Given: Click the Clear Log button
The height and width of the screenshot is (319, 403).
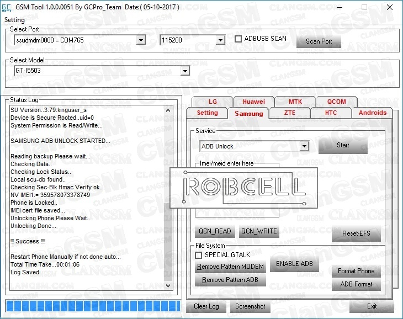Looking at the screenshot, I should [x=206, y=306].
